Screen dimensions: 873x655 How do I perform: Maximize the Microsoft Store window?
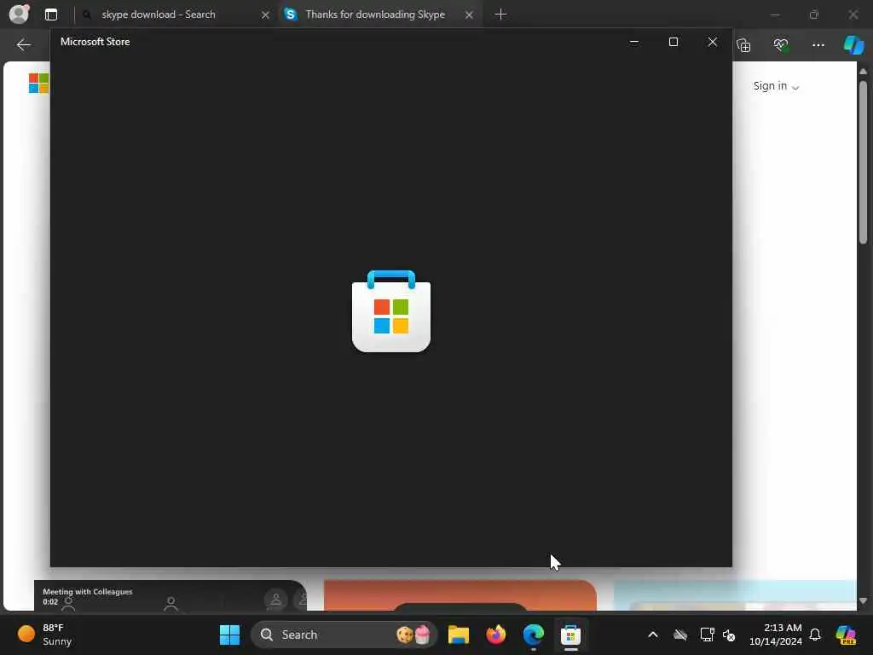point(674,42)
